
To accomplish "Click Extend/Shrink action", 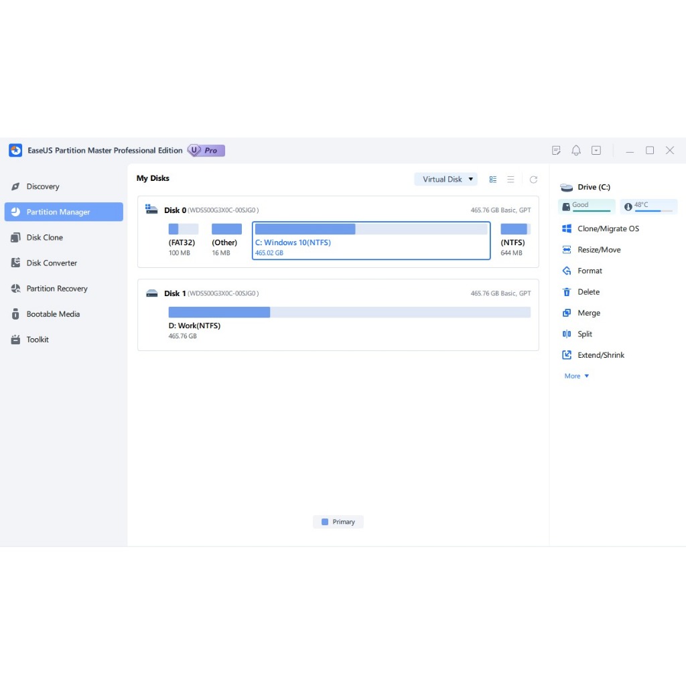I will click(593, 355).
